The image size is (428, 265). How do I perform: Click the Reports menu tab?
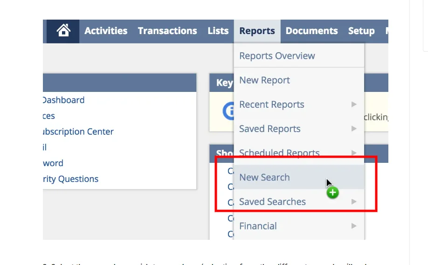(x=257, y=31)
